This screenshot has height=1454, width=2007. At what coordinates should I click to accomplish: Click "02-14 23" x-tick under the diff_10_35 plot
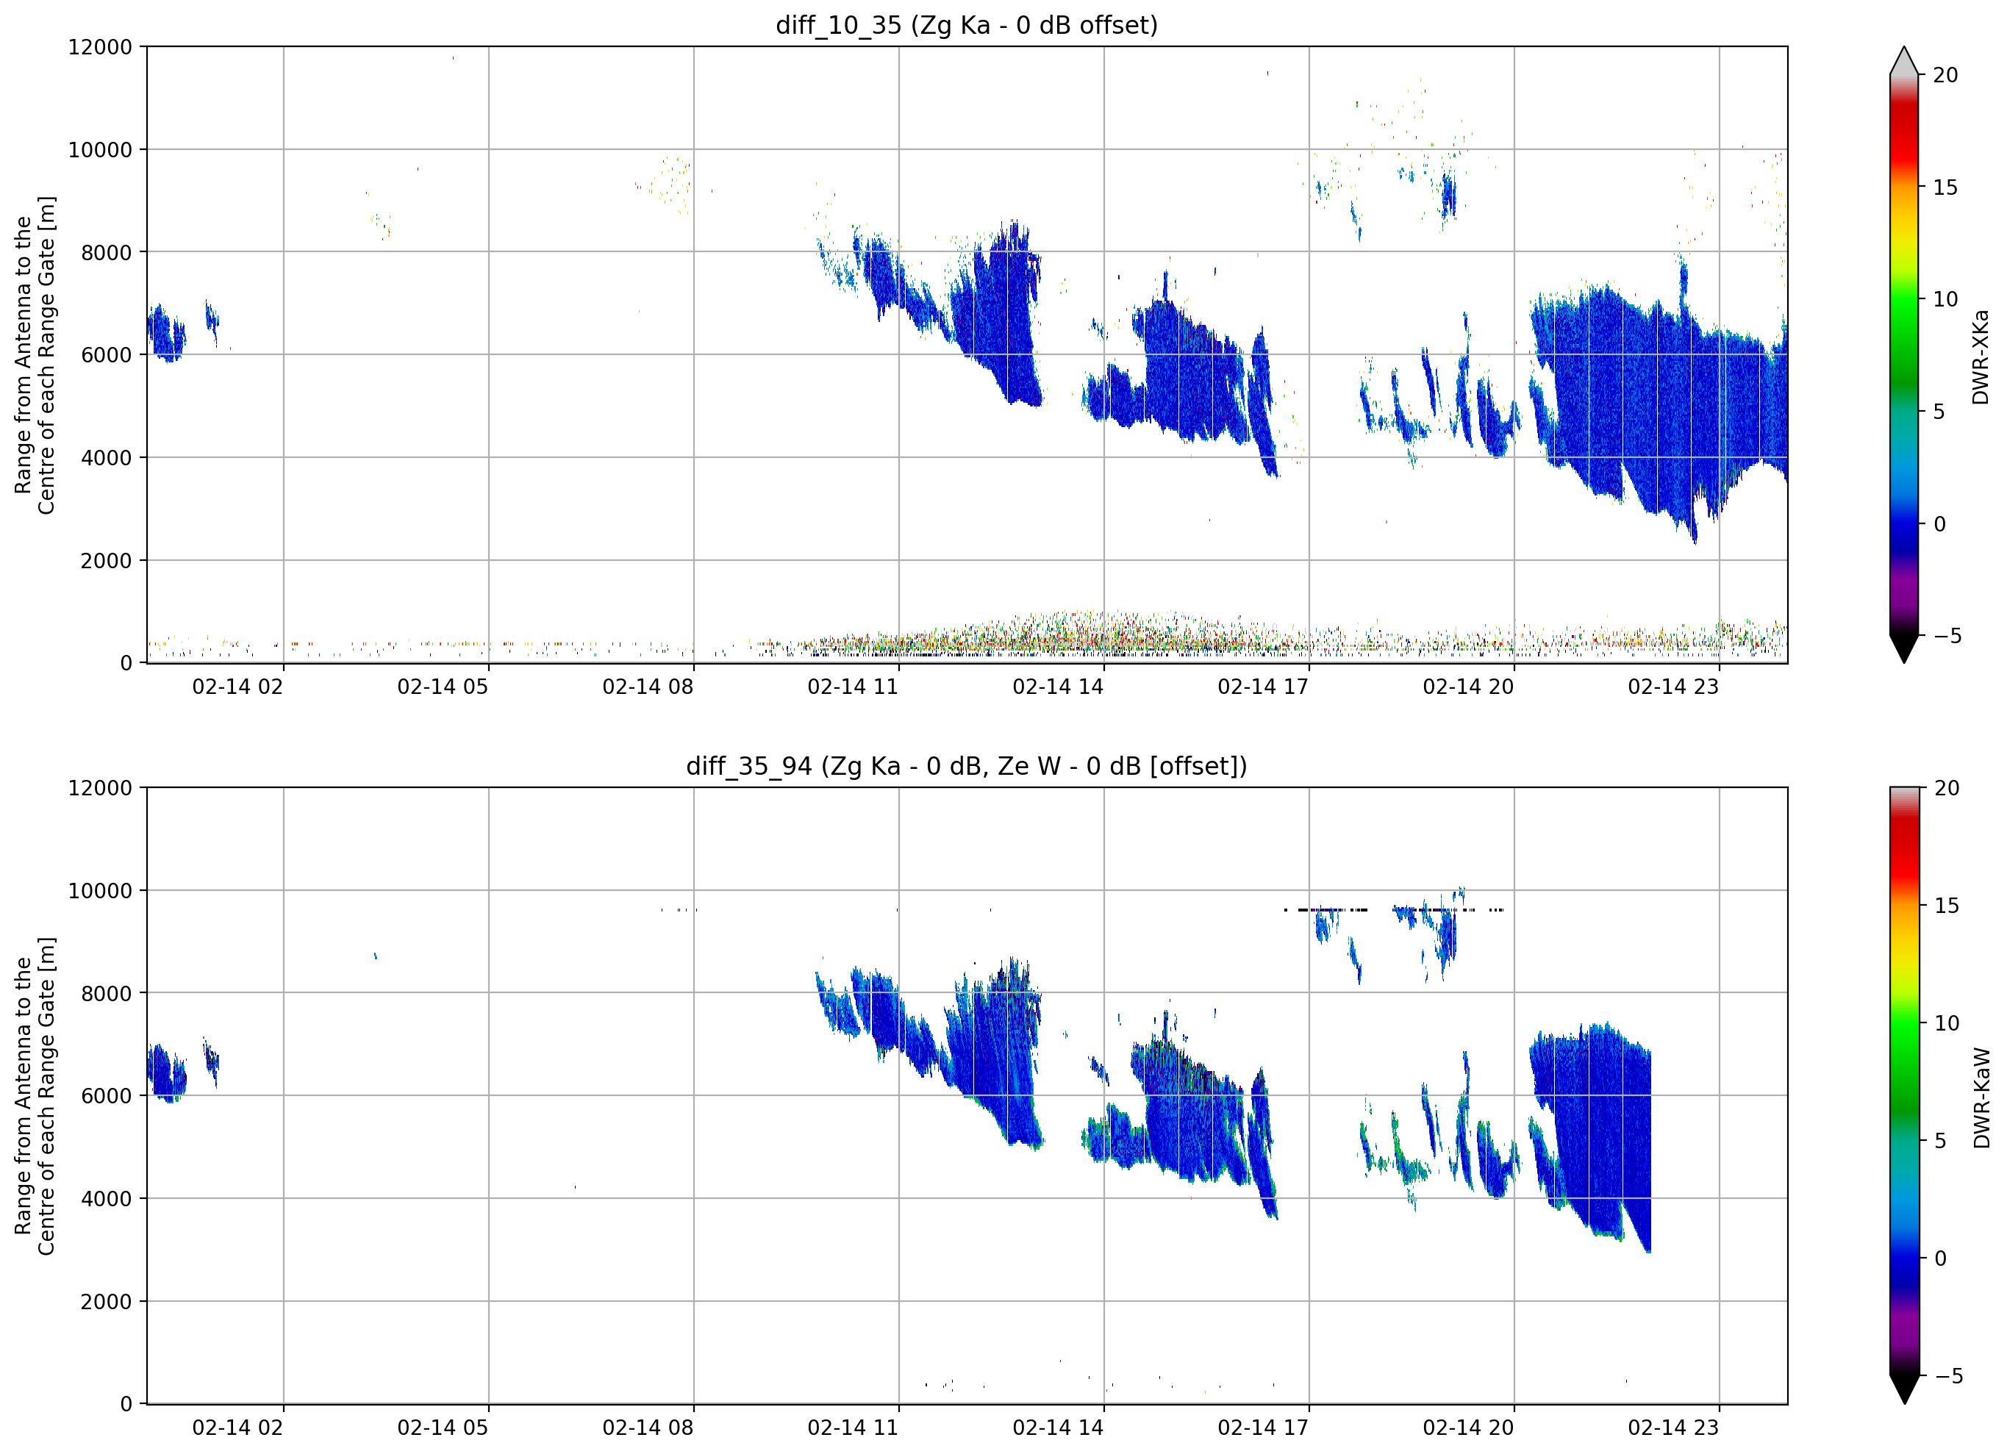coord(1673,687)
